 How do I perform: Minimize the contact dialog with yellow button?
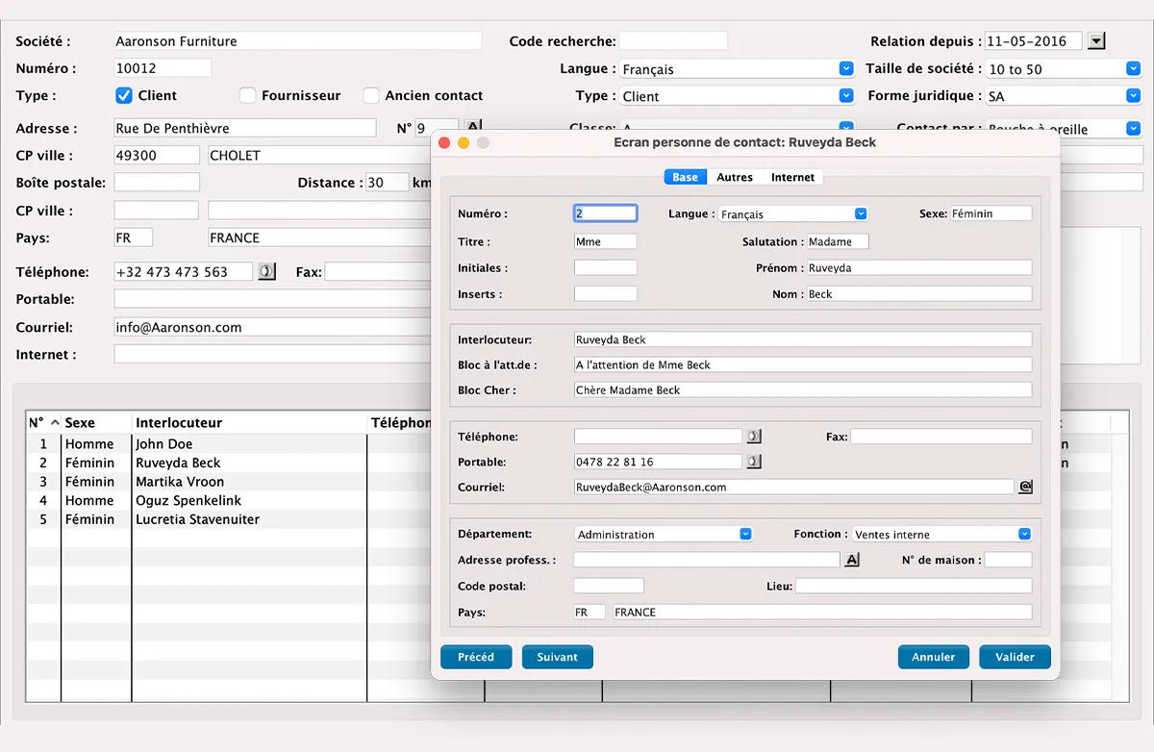tap(464, 142)
